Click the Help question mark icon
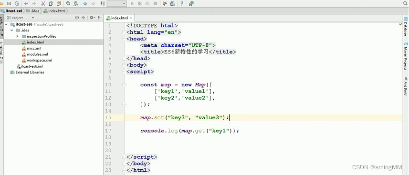 (182, 4)
